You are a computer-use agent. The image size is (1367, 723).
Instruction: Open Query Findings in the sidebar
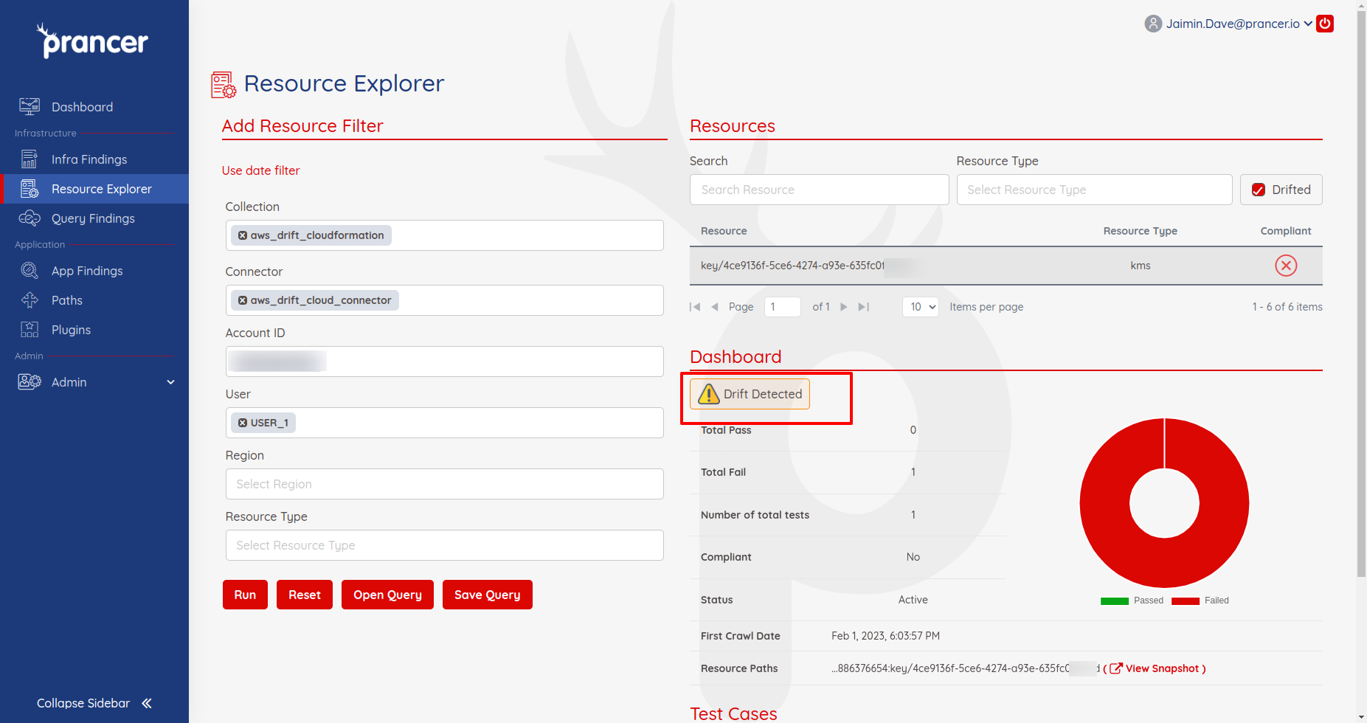coord(93,218)
